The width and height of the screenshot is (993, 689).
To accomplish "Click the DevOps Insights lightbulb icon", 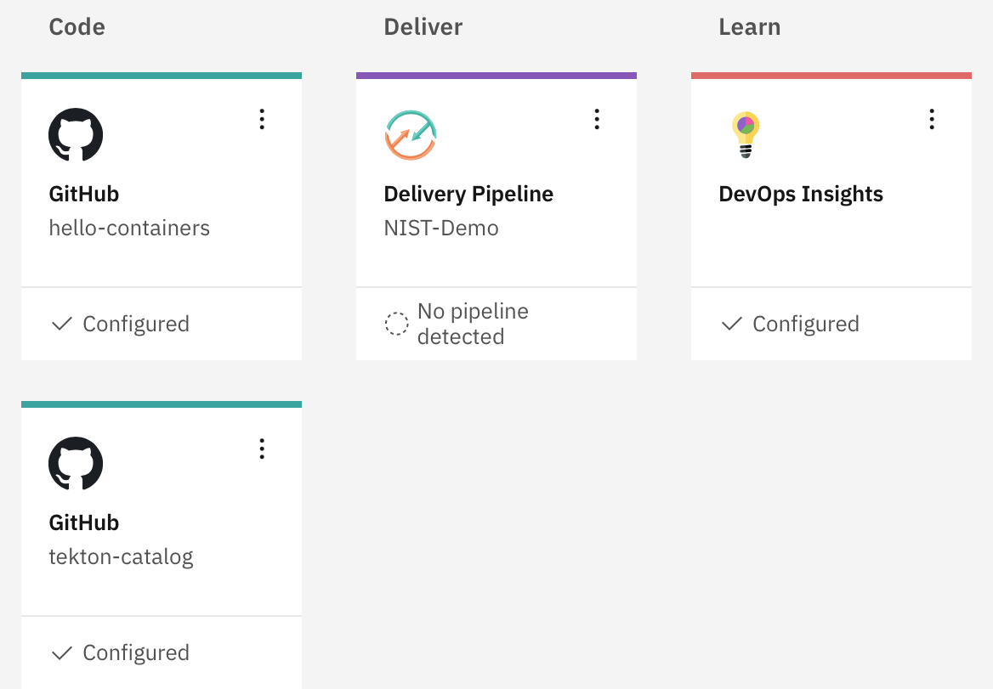I will point(746,135).
